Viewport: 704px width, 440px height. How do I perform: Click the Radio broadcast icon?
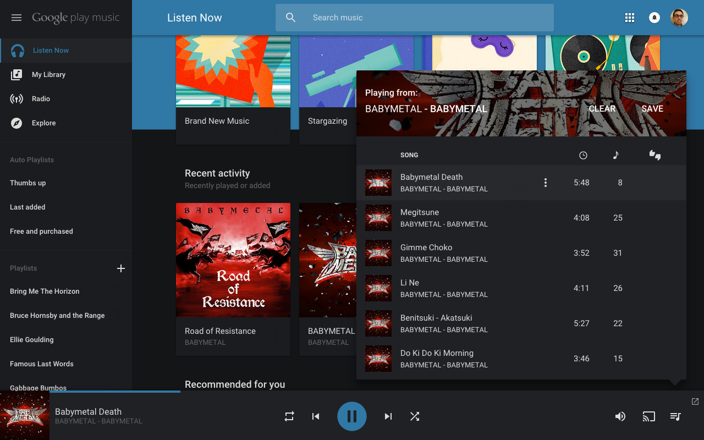pos(16,99)
